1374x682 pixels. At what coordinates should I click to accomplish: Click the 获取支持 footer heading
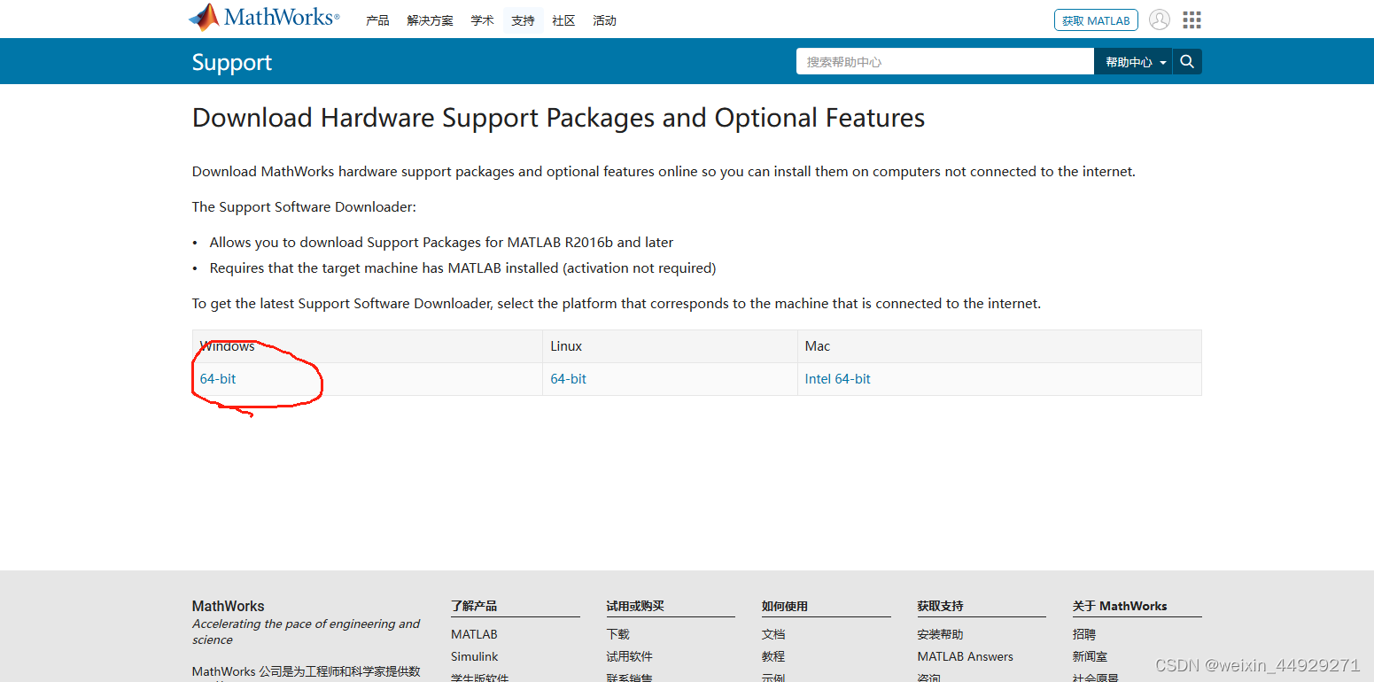[940, 606]
